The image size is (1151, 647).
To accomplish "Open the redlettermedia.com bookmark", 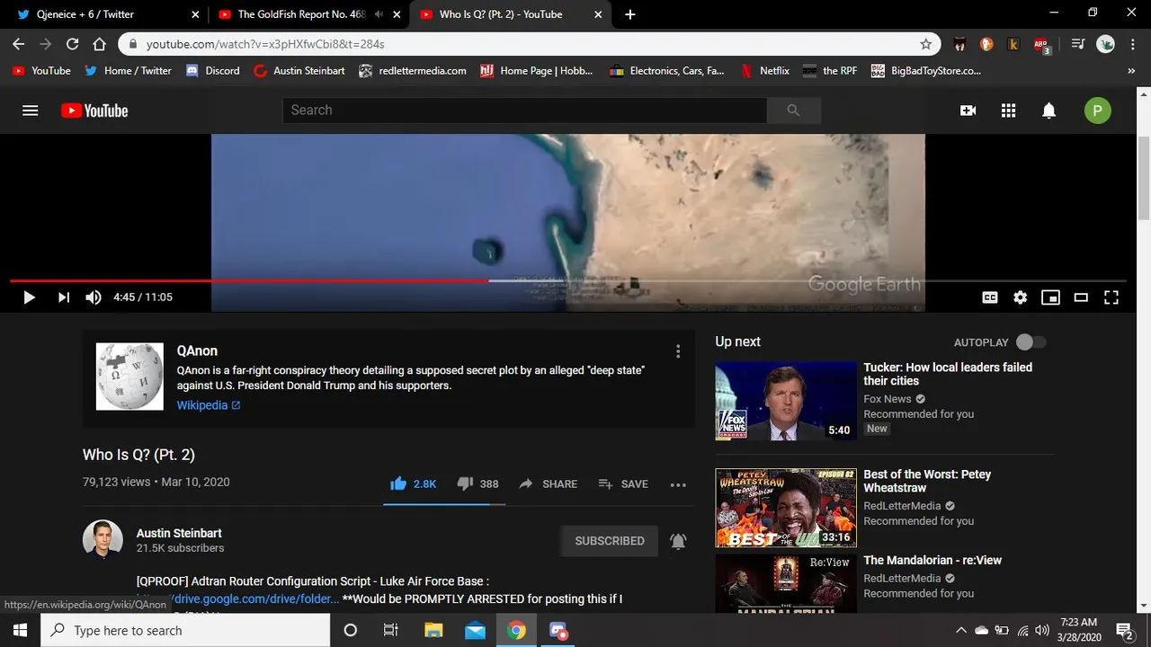I will [412, 71].
